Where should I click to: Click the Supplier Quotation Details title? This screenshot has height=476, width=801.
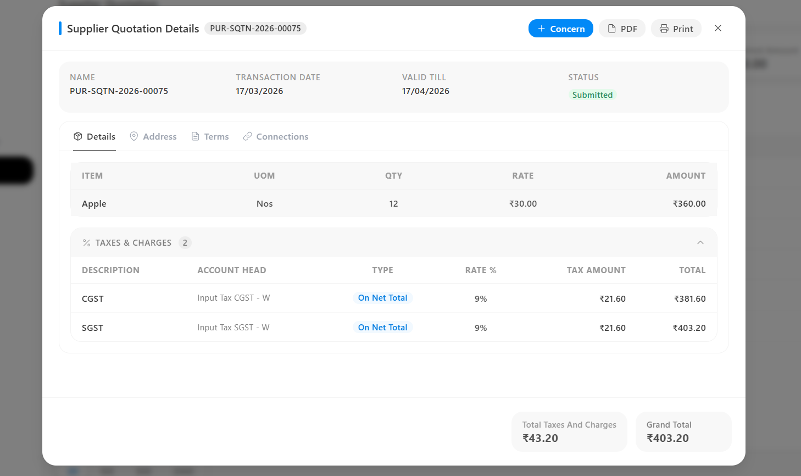pyautogui.click(x=133, y=29)
